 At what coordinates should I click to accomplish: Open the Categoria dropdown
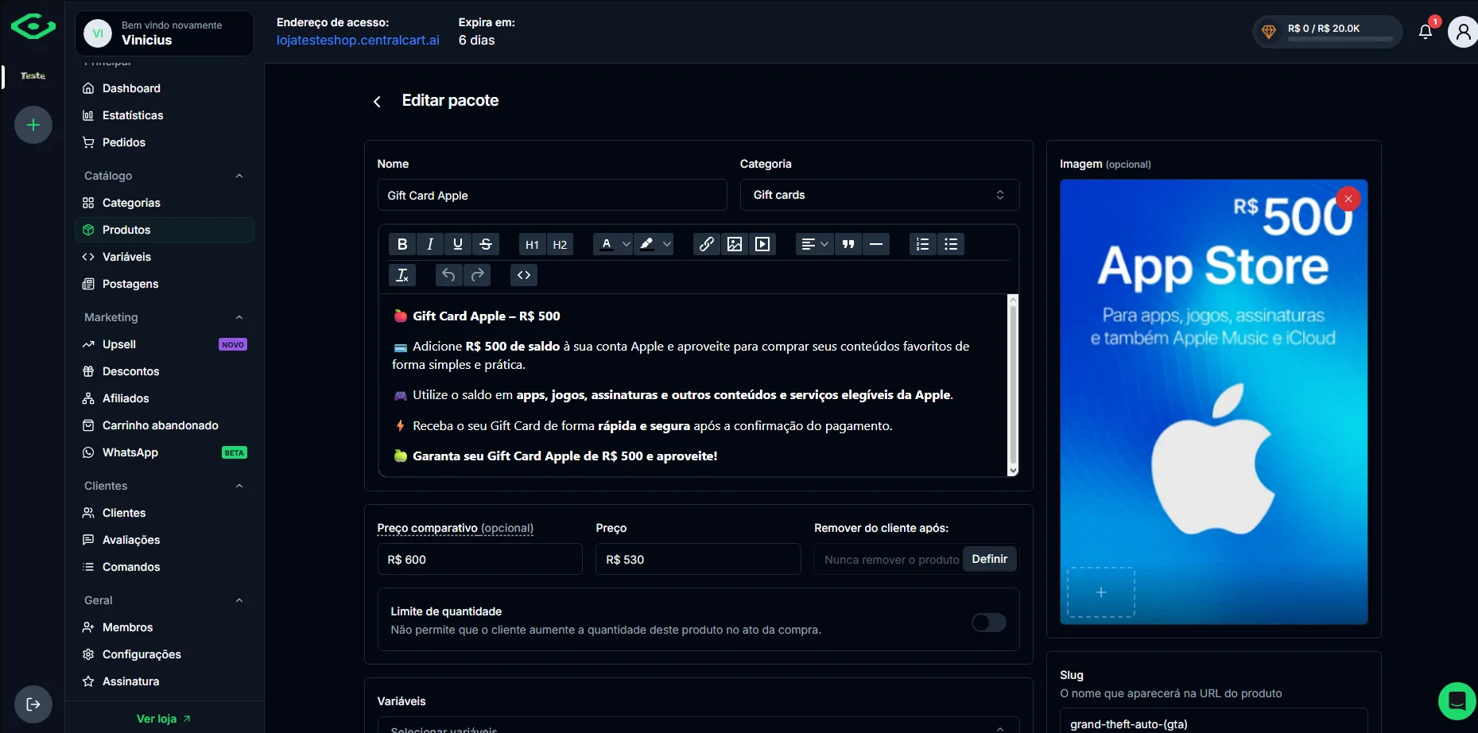pos(879,195)
